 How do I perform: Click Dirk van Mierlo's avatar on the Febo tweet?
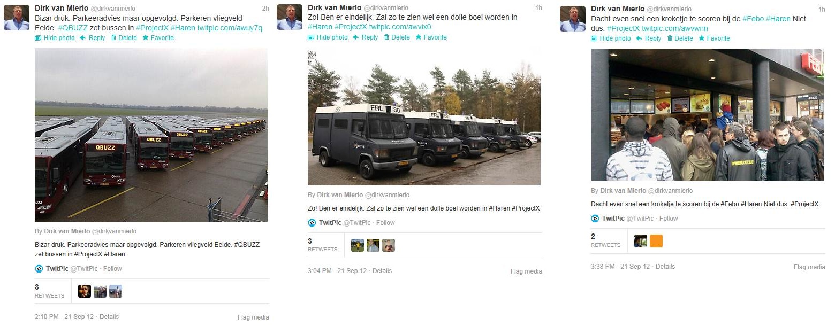573,19
